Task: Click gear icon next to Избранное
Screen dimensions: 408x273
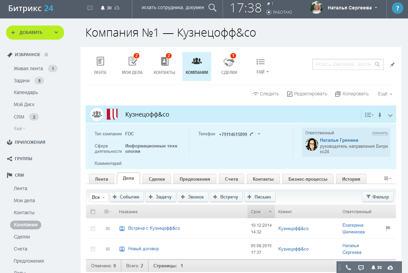Action: (46, 55)
